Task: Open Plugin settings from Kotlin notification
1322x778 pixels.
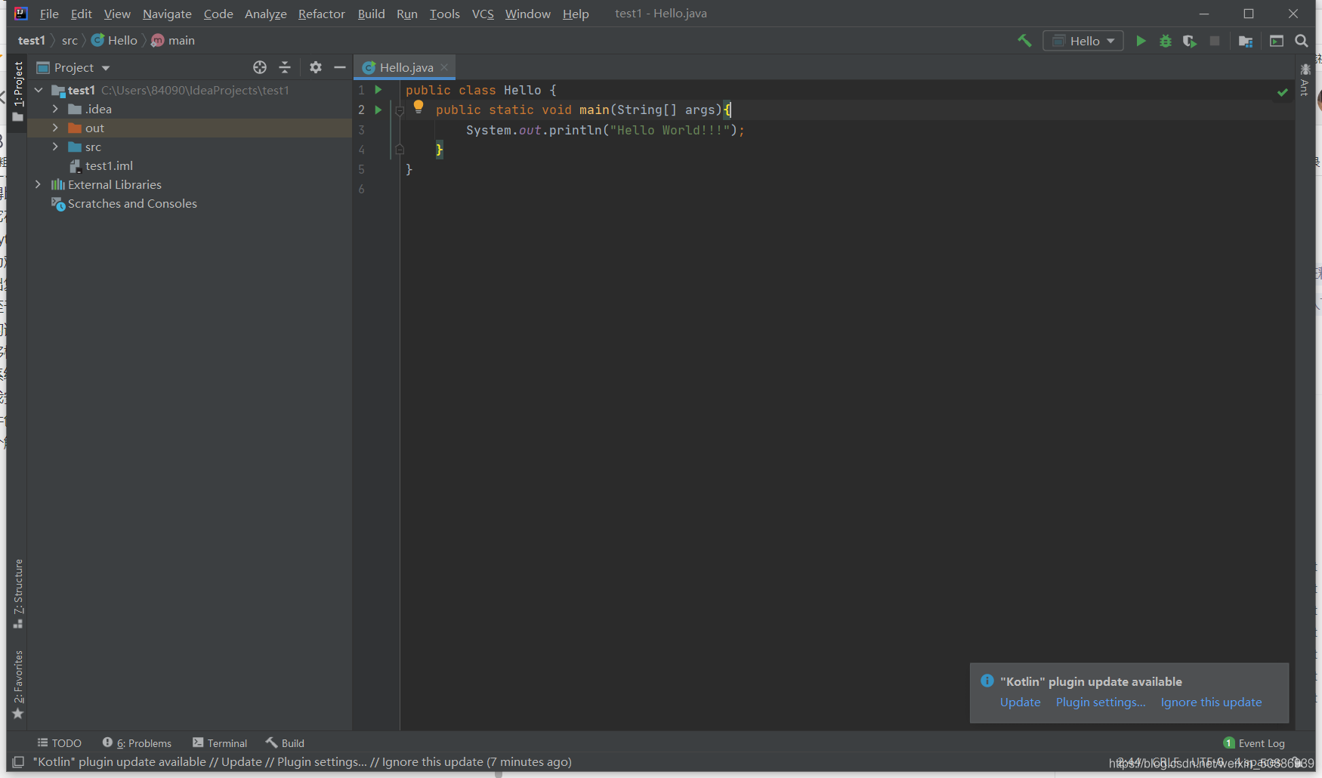Action: coord(1101,702)
